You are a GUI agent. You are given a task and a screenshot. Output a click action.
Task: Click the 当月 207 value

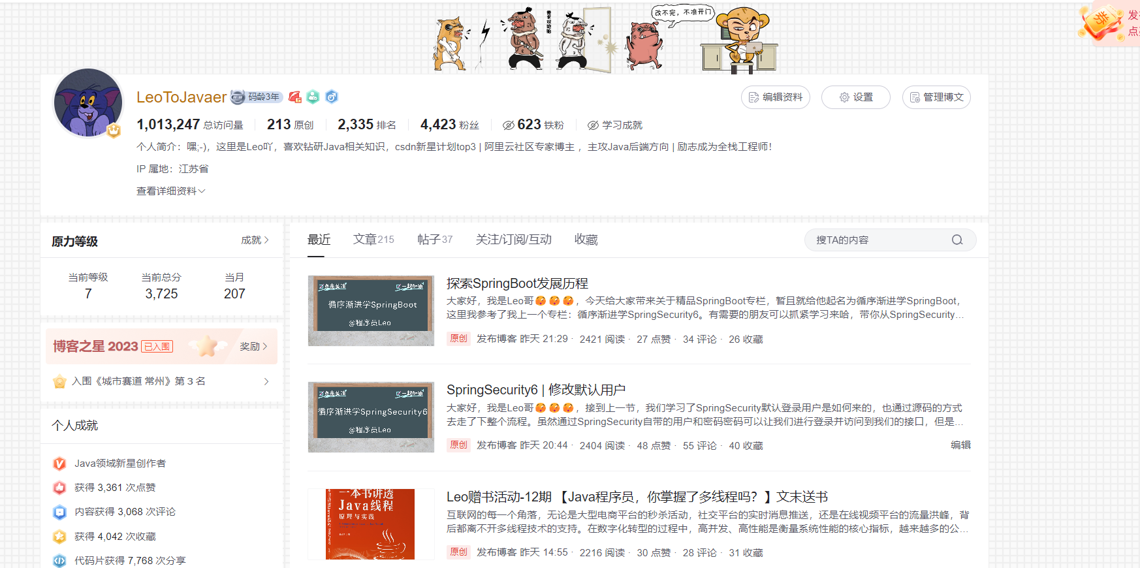[234, 294]
